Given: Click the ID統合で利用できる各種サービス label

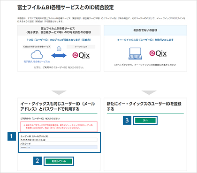Looking at the screenshot, I should (37, 47).
